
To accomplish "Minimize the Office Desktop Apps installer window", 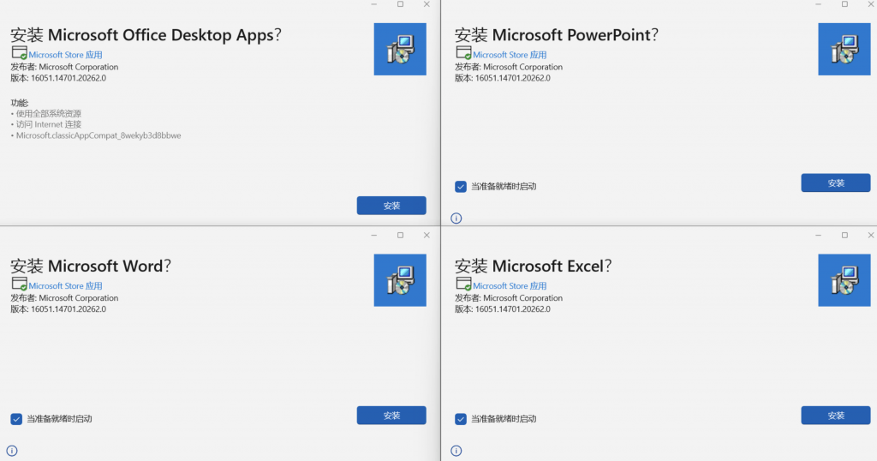I will (373, 4).
